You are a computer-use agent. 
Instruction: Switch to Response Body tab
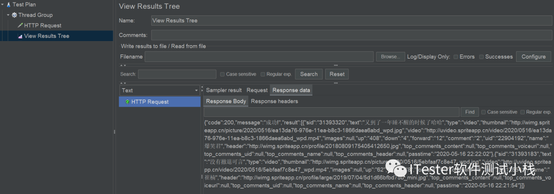click(226, 102)
